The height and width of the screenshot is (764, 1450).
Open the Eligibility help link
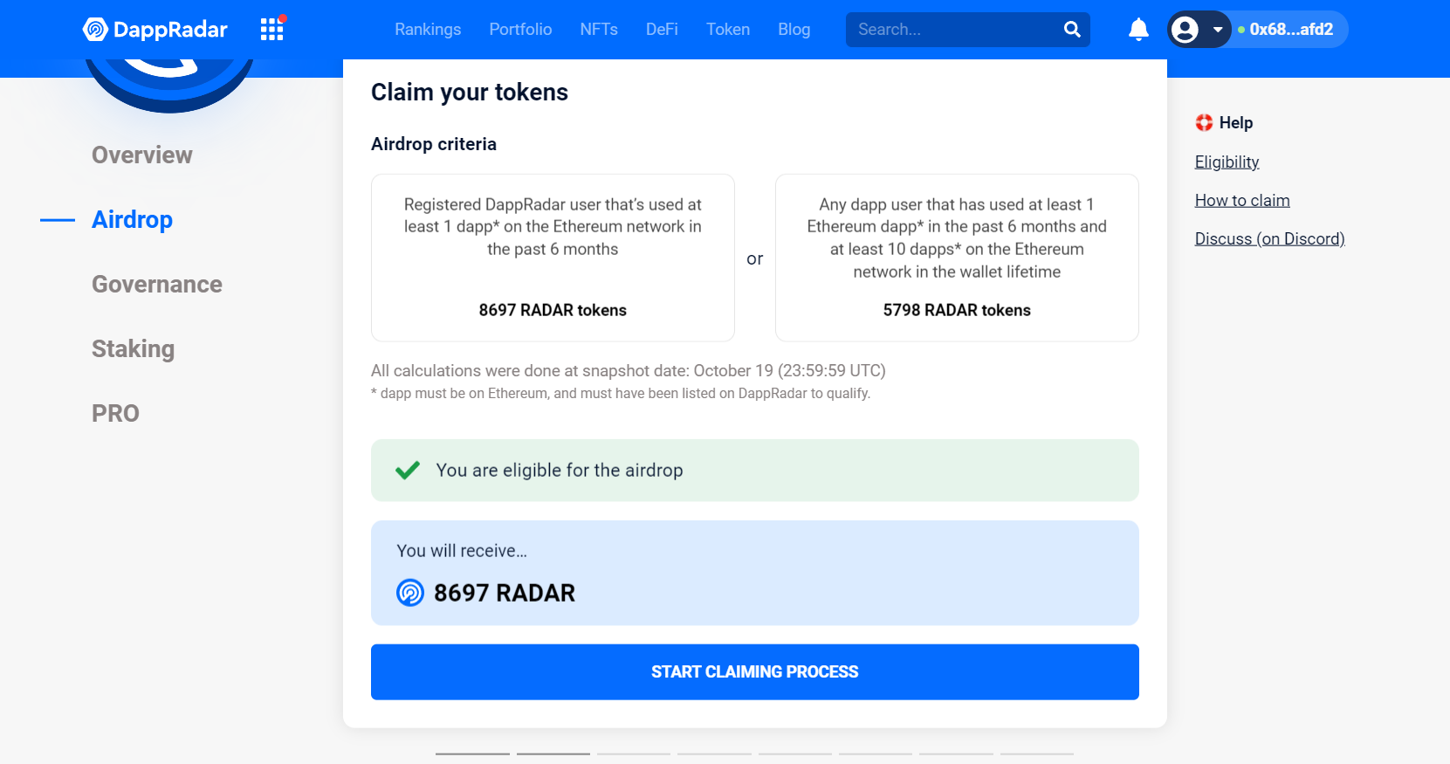(1227, 162)
